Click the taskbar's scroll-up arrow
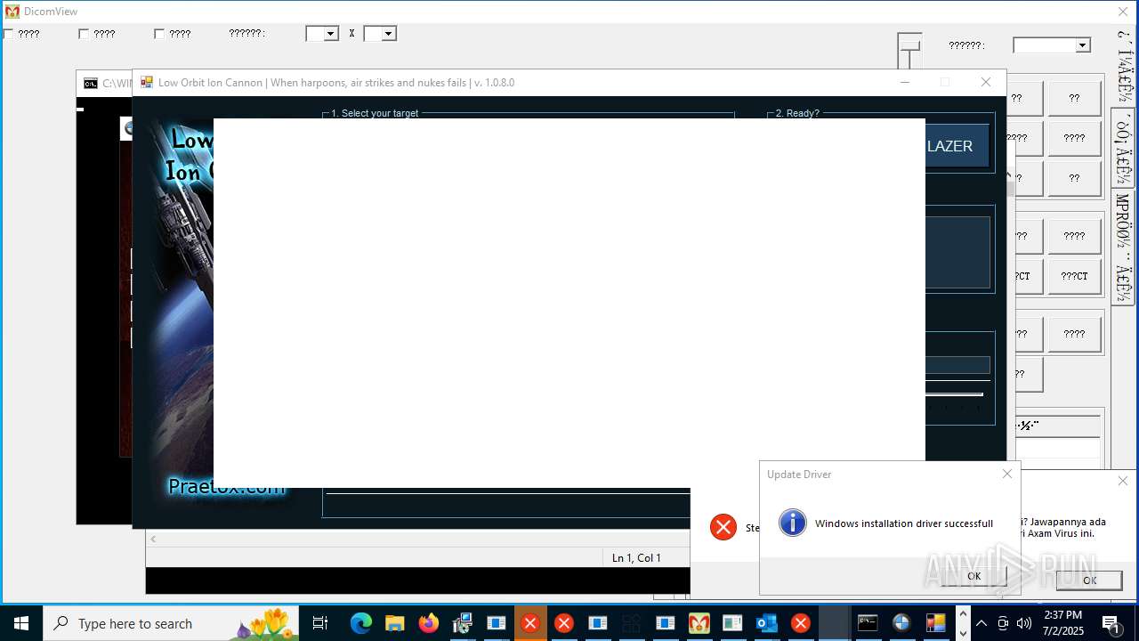 coord(962,613)
